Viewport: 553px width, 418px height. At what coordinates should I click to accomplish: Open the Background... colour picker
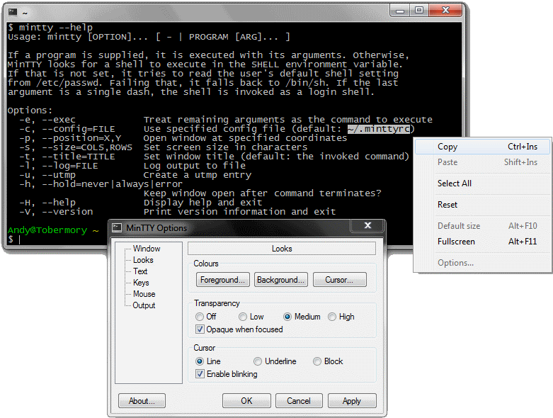280,280
